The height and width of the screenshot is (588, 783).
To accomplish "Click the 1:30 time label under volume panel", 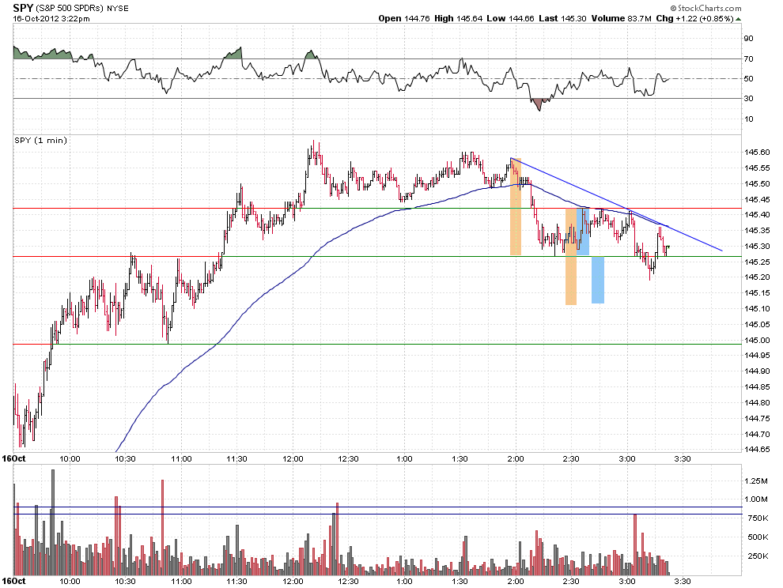I will coord(460,581).
